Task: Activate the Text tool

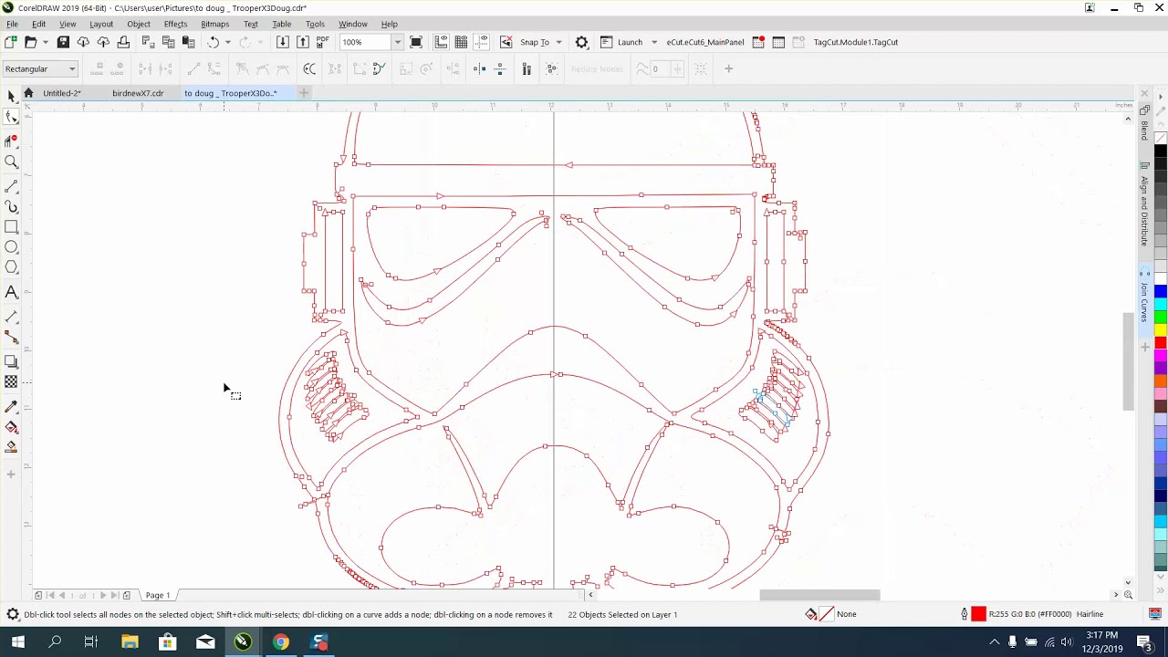Action: coord(11,292)
